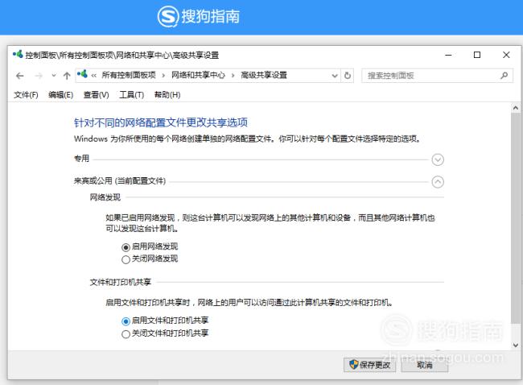Screen dimensions: 523x385
Task: Collapse the 来宾或公用 profile section
Action: [x=438, y=182]
